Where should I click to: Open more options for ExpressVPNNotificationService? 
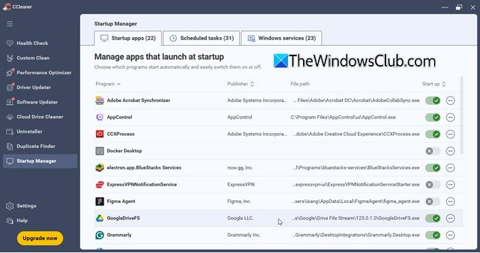(451, 184)
